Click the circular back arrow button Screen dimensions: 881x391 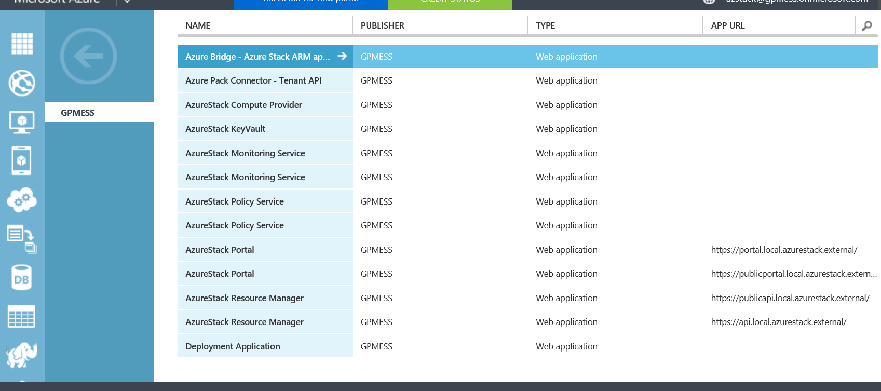(88, 56)
